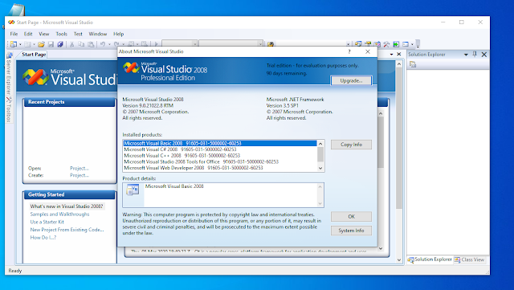This screenshot has width=514, height=290.
Task: Click the Other Windows toolbar icon
Action: (406, 44)
